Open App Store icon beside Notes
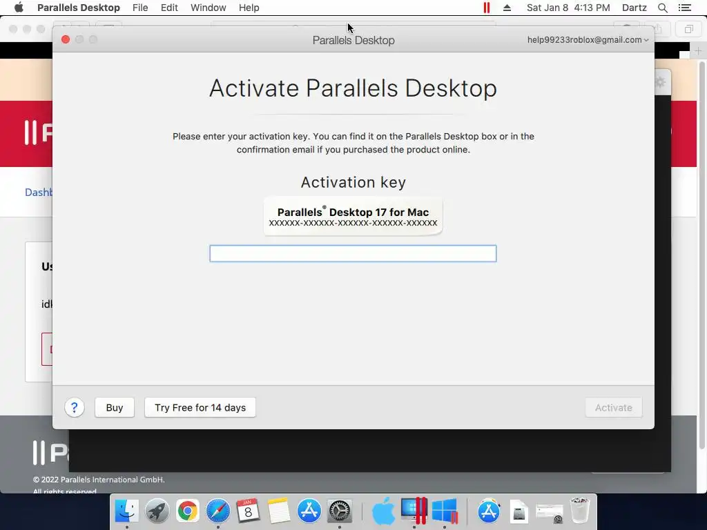The width and height of the screenshot is (707, 530). tap(309, 511)
